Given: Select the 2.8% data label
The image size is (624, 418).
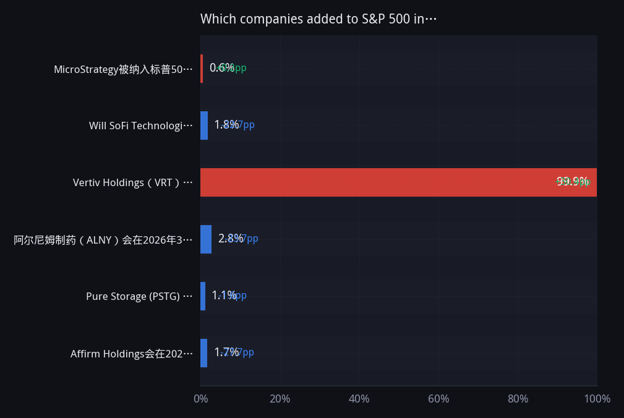Looking at the screenshot, I should (x=231, y=238).
